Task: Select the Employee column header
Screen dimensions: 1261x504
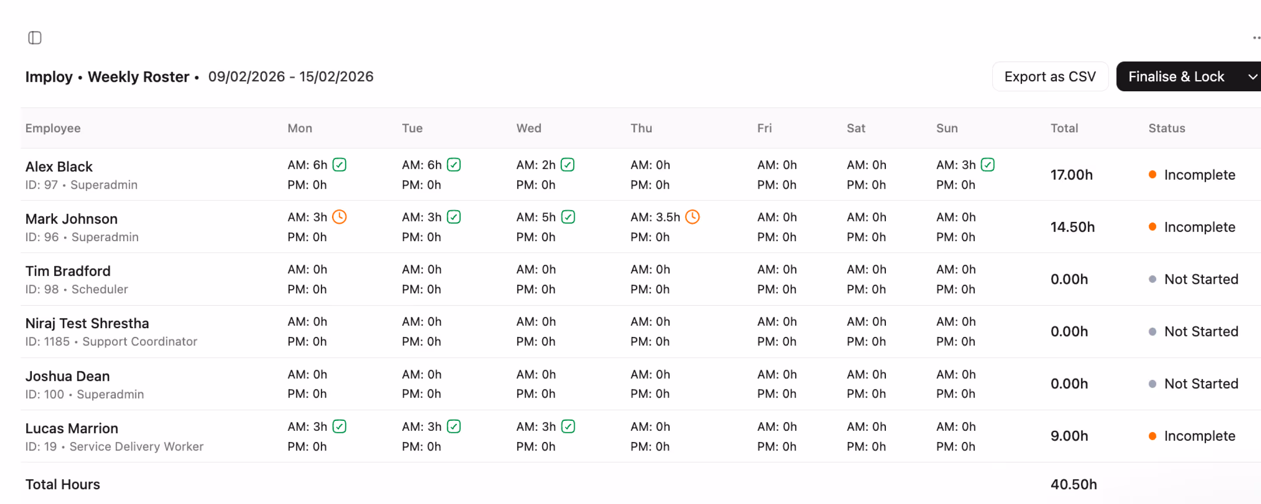Action: pos(53,128)
